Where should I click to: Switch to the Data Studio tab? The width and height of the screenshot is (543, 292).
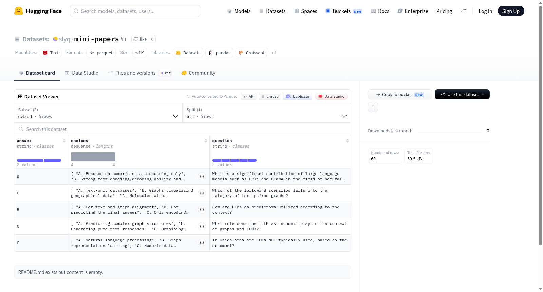82,73
